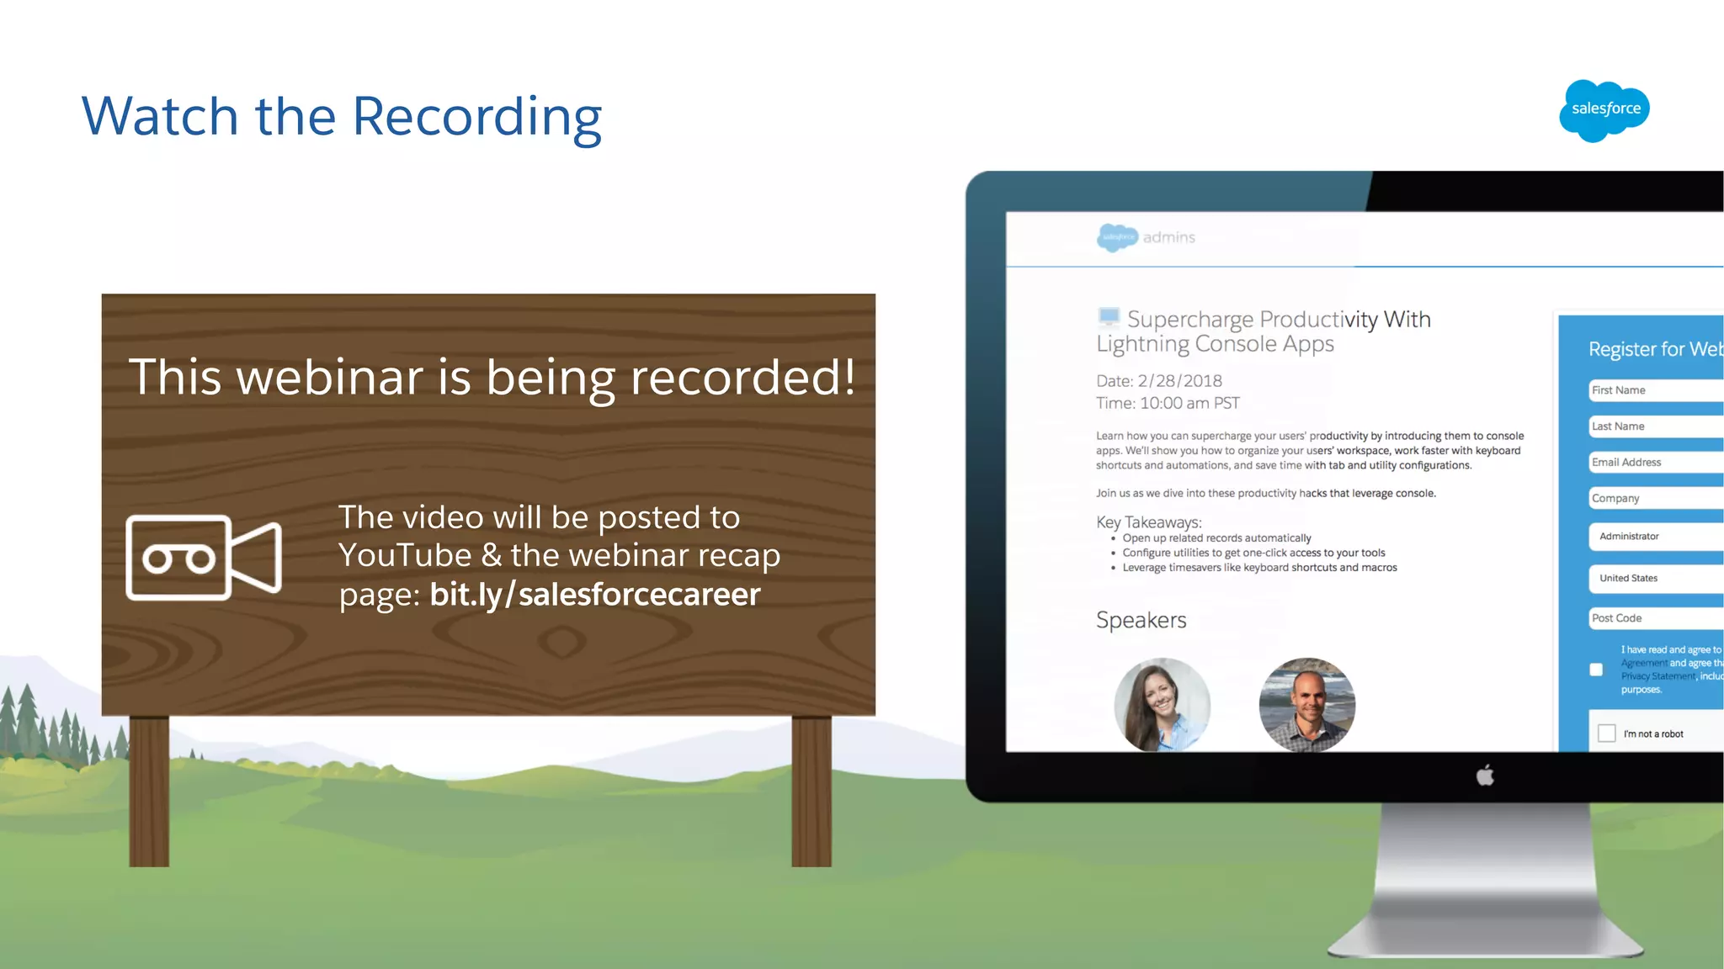The image size is (1724, 969).
Task: Click the First Name input field
Action: tap(1656, 390)
